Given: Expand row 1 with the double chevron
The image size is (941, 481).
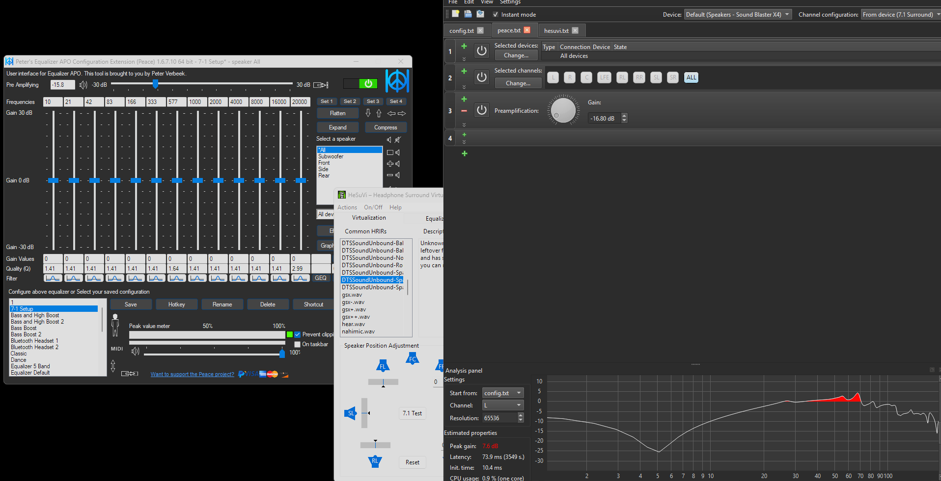Looking at the screenshot, I should click(464, 59).
